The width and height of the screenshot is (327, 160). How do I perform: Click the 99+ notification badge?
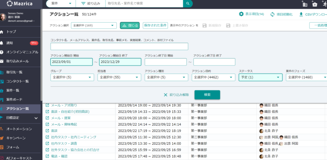(34, 43)
